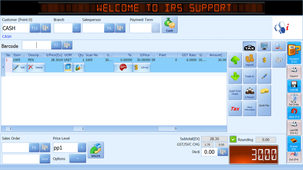Click the S/Price button in item row
The image size is (303, 170).
142,67
